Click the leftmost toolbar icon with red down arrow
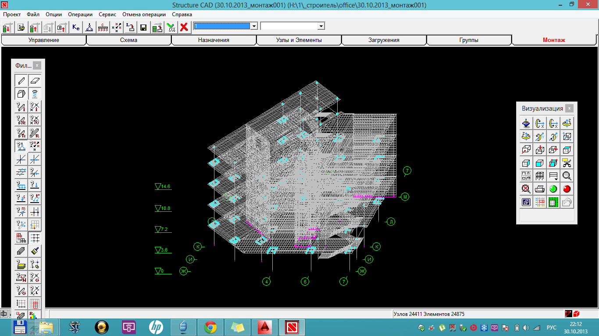 pyautogui.click(x=7, y=28)
